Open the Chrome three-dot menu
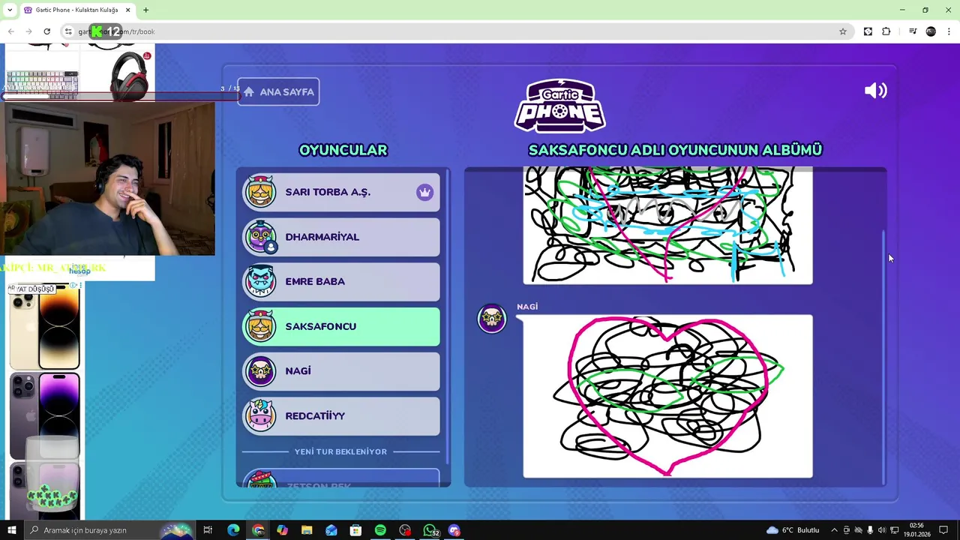 (x=949, y=31)
